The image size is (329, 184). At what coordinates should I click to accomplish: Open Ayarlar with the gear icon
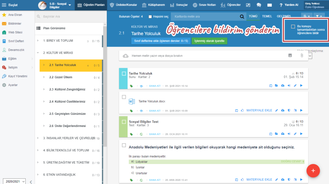pyautogui.click(x=4, y=85)
